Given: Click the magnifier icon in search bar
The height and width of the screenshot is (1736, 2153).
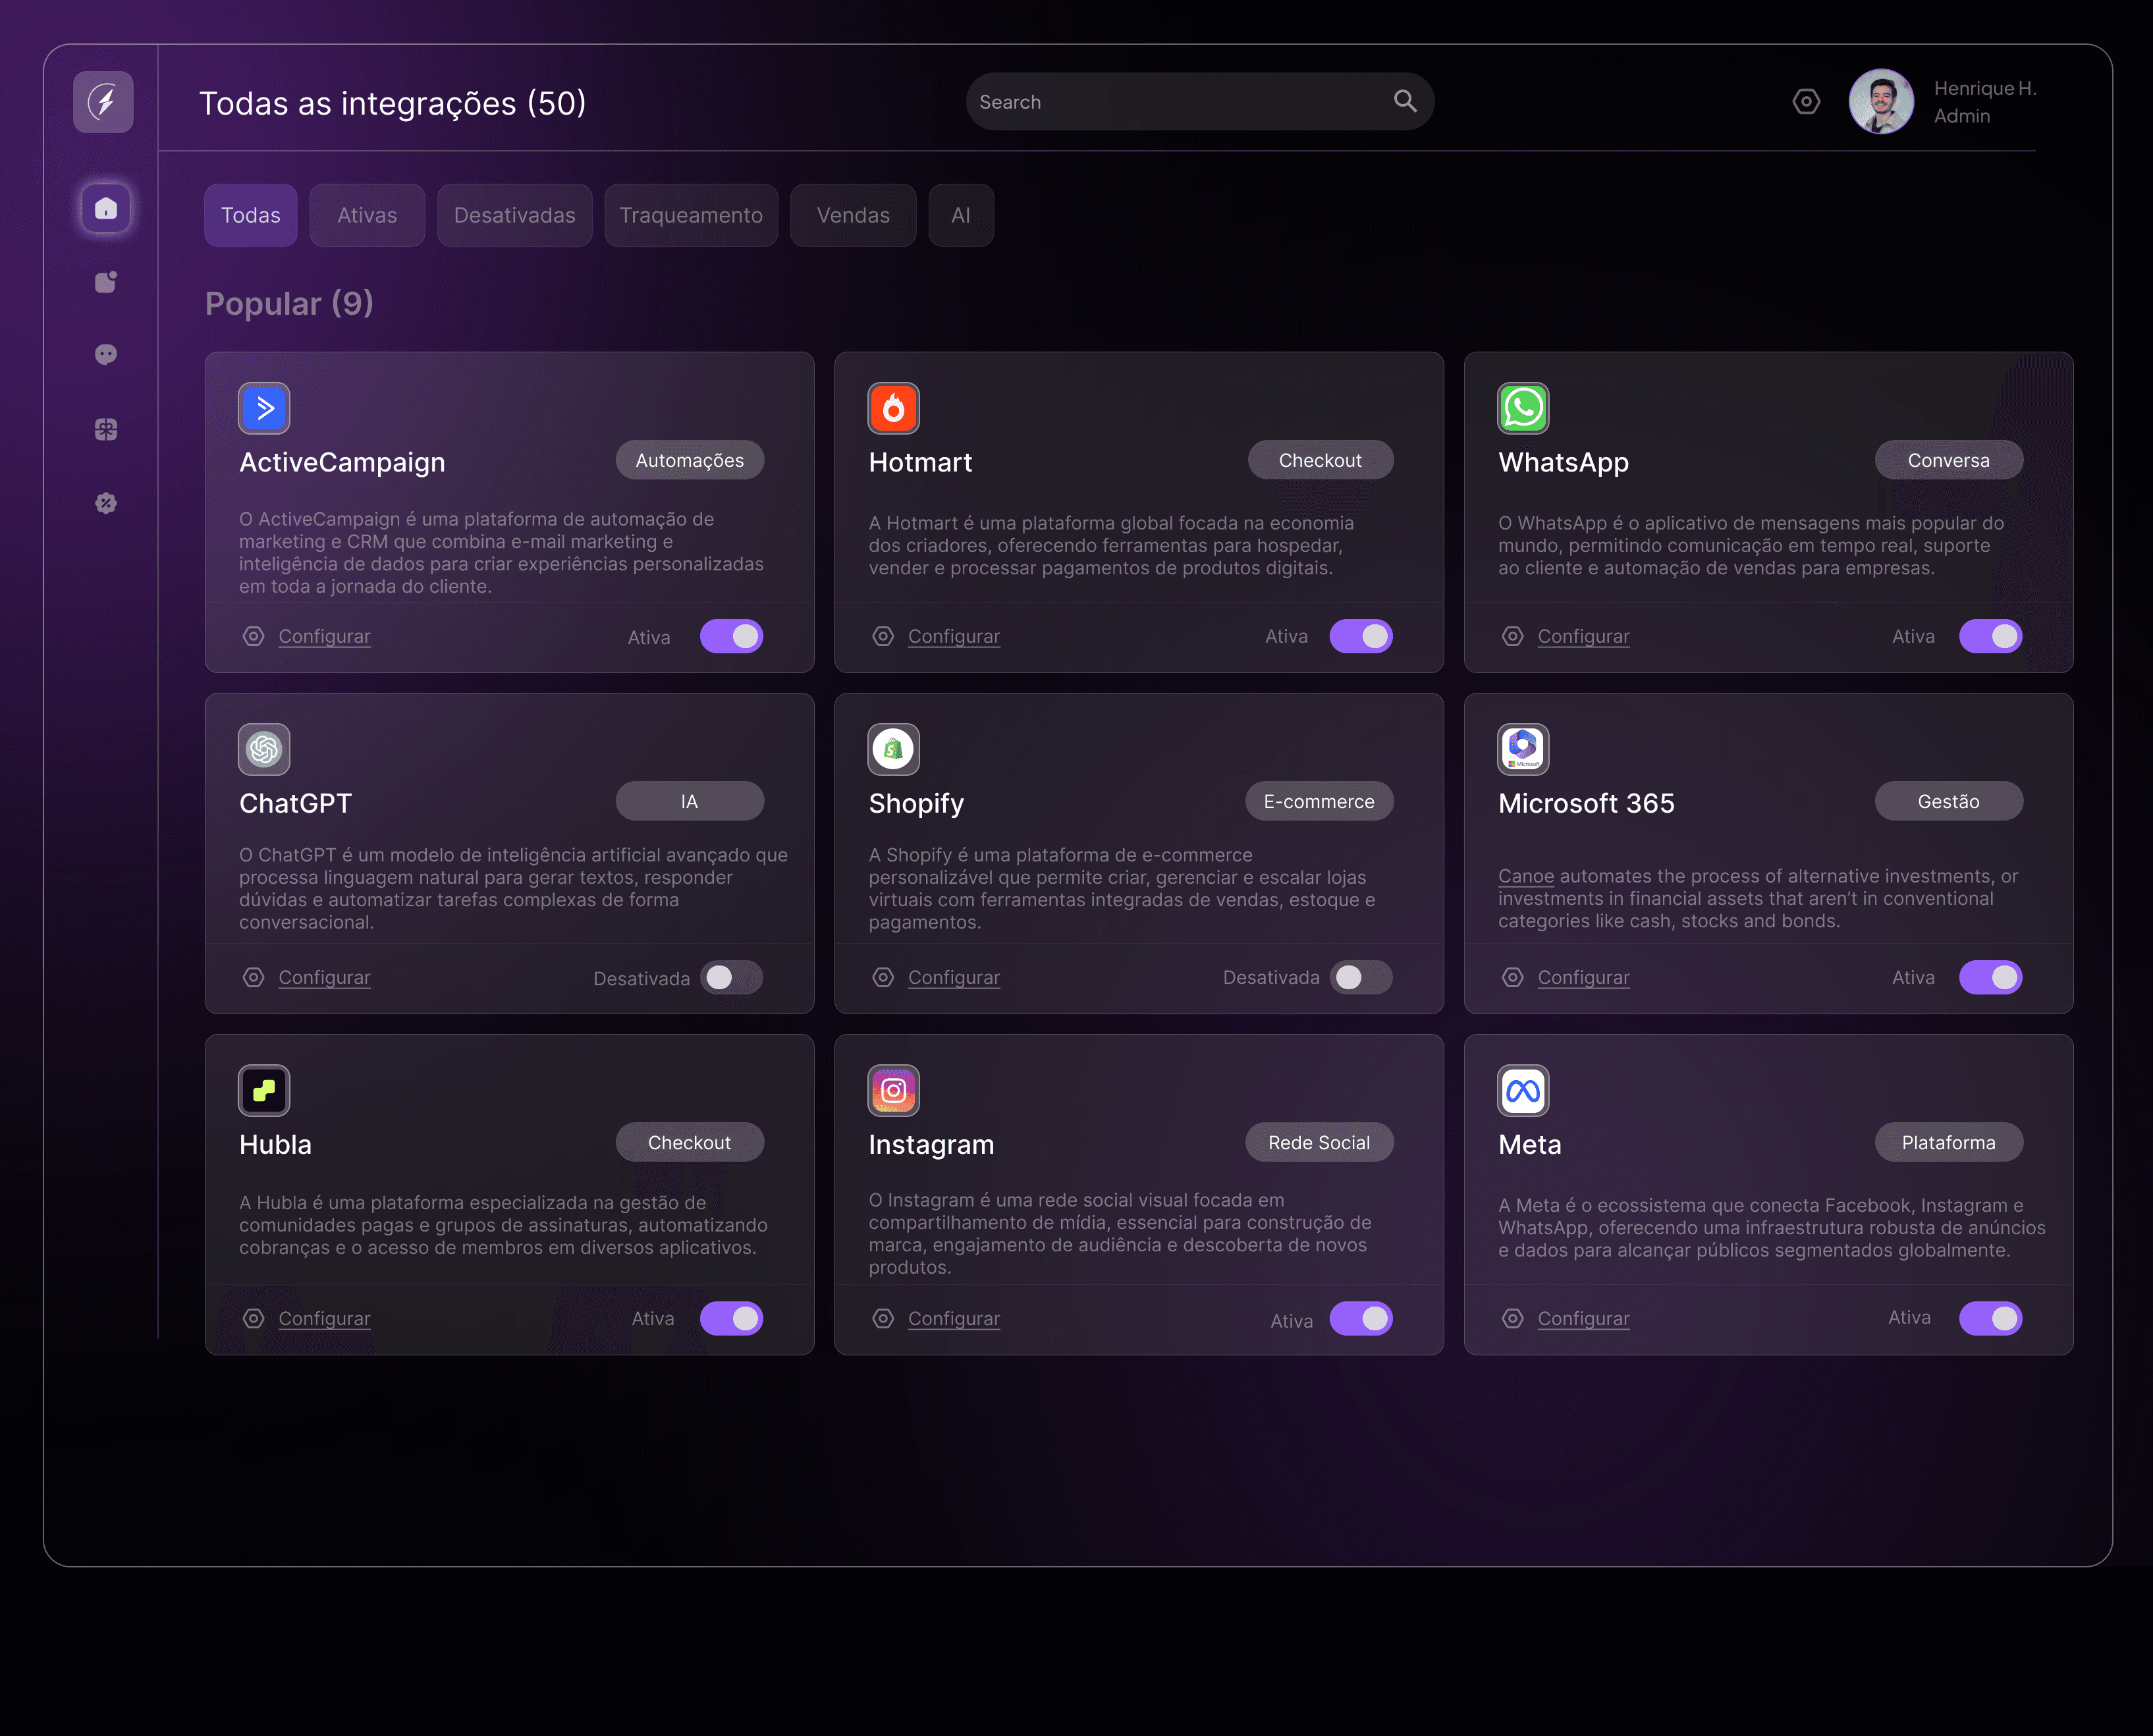Looking at the screenshot, I should (1405, 101).
